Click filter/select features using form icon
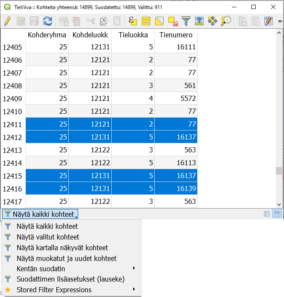Screen dimensions: 284x297 click(186, 21)
